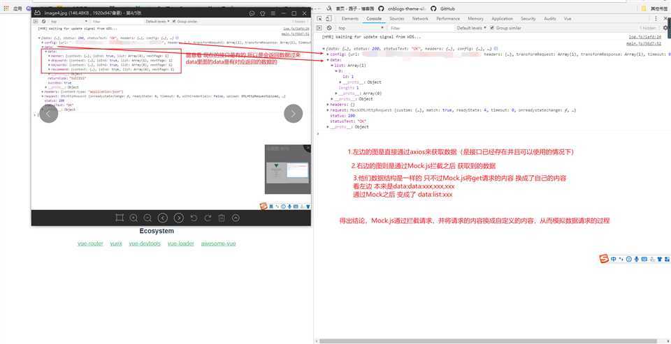Expand the config row in DevTools console
This screenshot has width=671, height=344.
pos(328,54)
